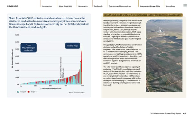Click the Skarn Associates' GHG emissions heading
This screenshot has height=117, width=193.
point(49,22)
